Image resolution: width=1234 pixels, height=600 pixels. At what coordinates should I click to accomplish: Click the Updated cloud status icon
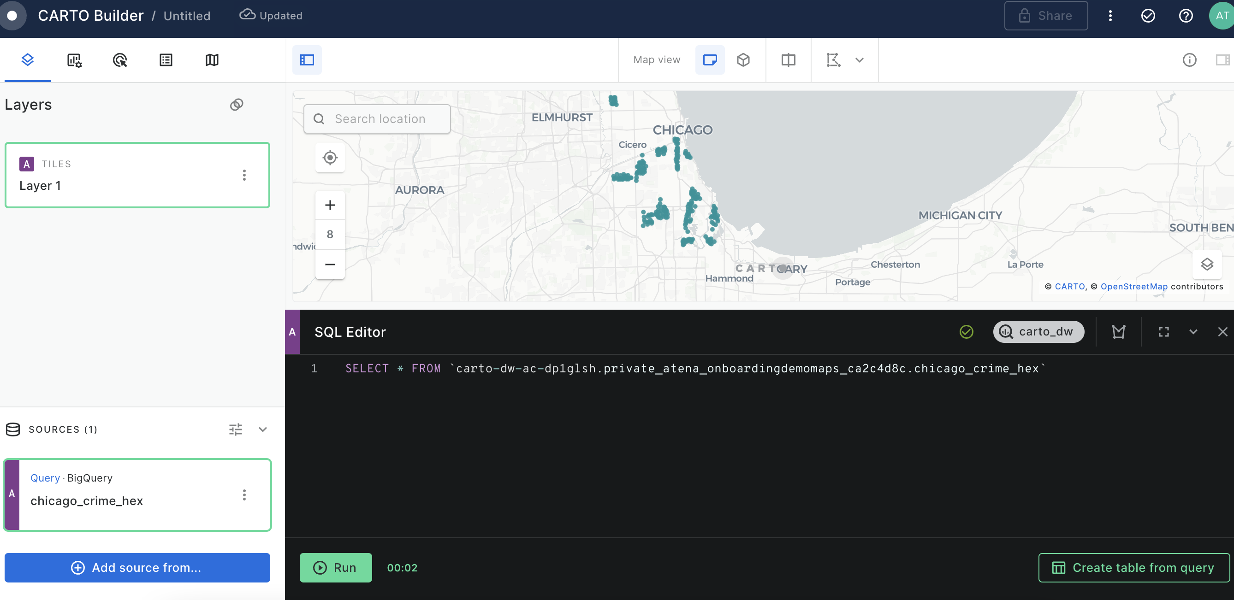(247, 15)
